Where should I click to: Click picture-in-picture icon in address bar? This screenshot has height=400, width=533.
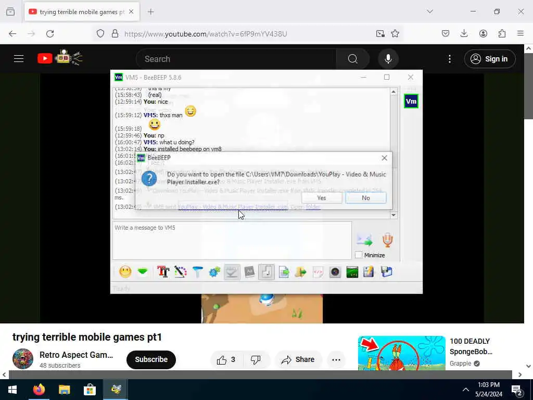380,34
